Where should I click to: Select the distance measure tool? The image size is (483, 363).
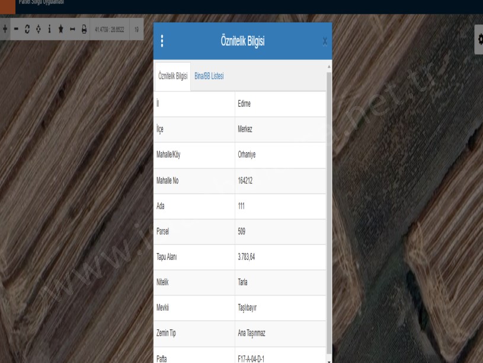[x=72, y=29]
